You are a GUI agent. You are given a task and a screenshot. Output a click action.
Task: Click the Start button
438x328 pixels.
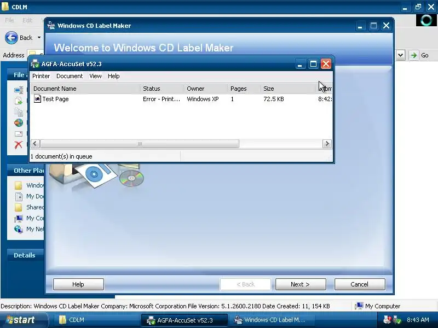click(x=24, y=320)
